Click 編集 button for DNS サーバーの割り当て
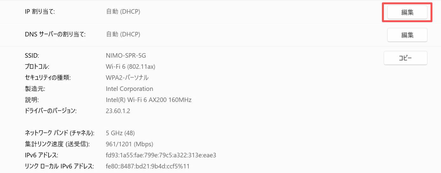The image size is (441, 173). pos(407,35)
